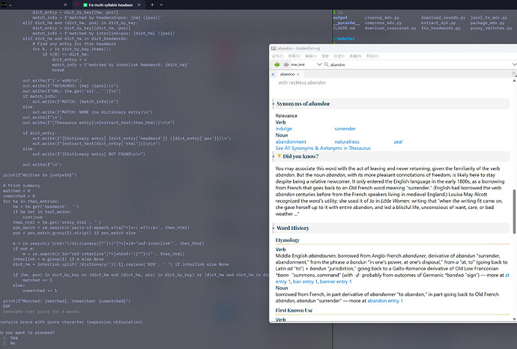Click the 'Etymology' heading in the article

[288, 240]
